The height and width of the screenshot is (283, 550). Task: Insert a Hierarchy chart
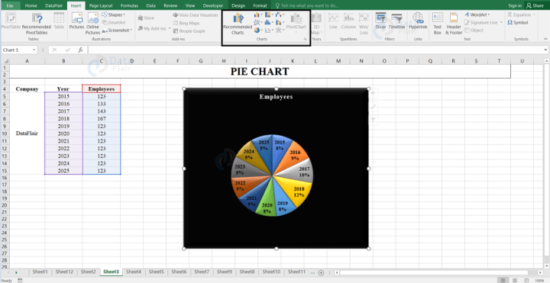(x=269, y=14)
